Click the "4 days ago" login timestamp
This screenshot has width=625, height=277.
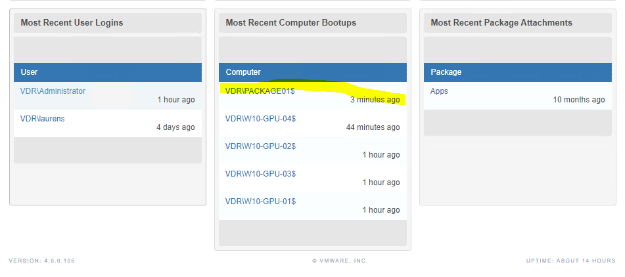coord(175,127)
